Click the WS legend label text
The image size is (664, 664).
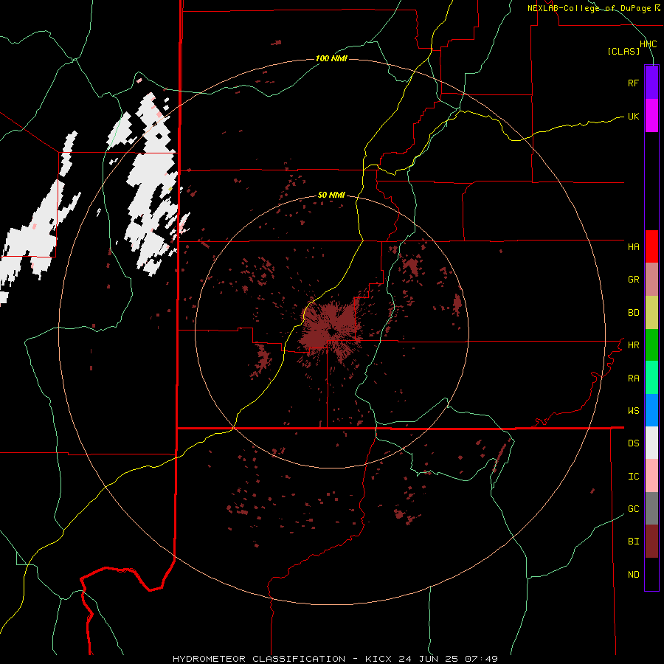(x=634, y=410)
